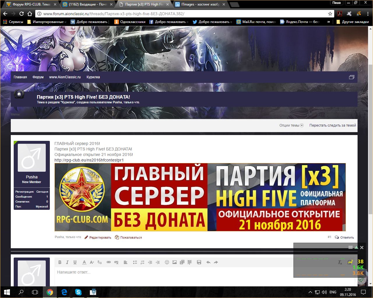Open Task View on the taskbar

[35, 292]
